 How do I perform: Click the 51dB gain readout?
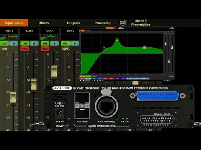(x=49, y=31)
